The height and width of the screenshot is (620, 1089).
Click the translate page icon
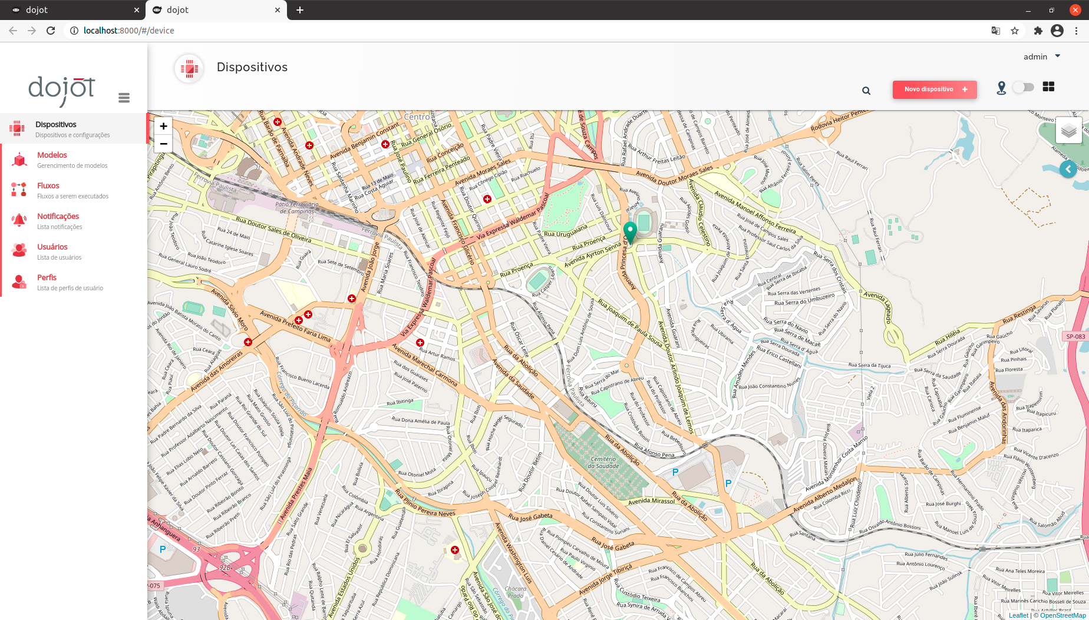[996, 31]
